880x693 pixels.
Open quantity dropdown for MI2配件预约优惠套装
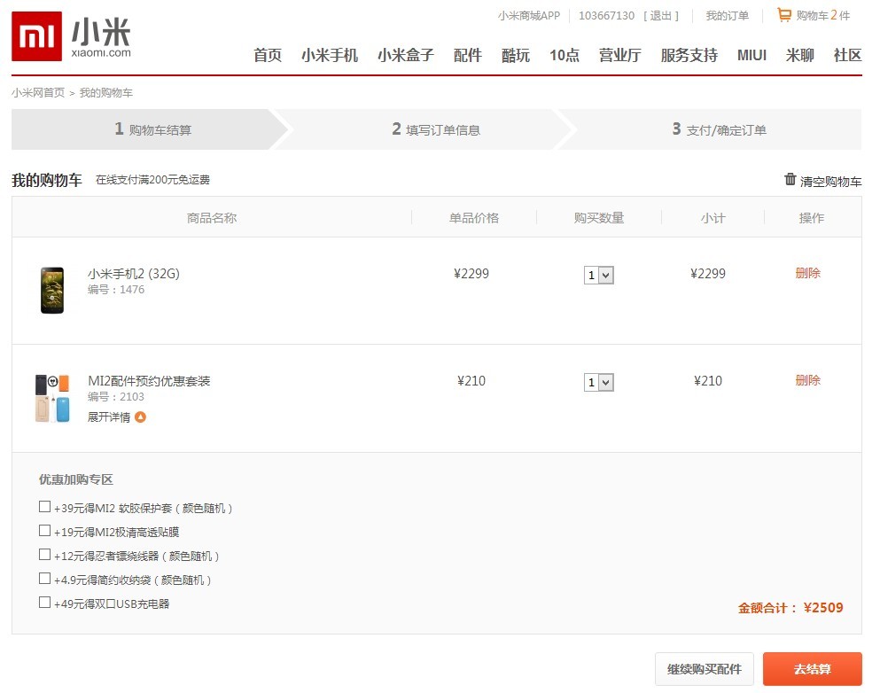click(x=599, y=382)
